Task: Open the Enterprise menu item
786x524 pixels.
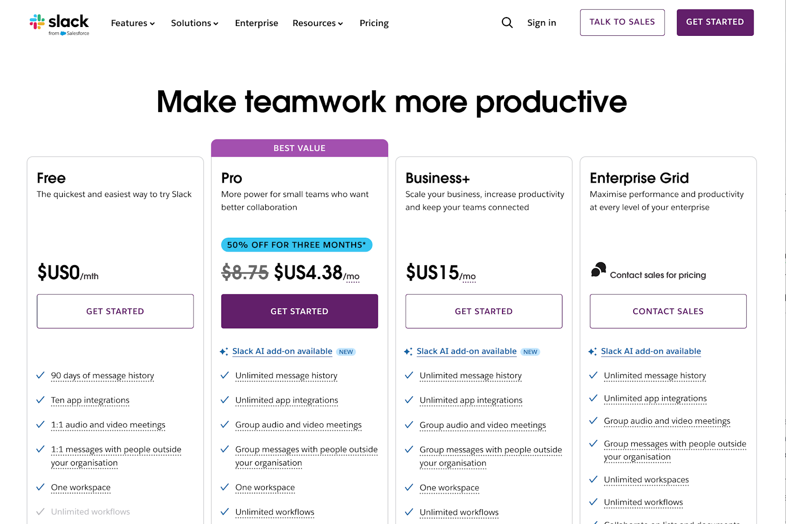Action: coord(256,23)
